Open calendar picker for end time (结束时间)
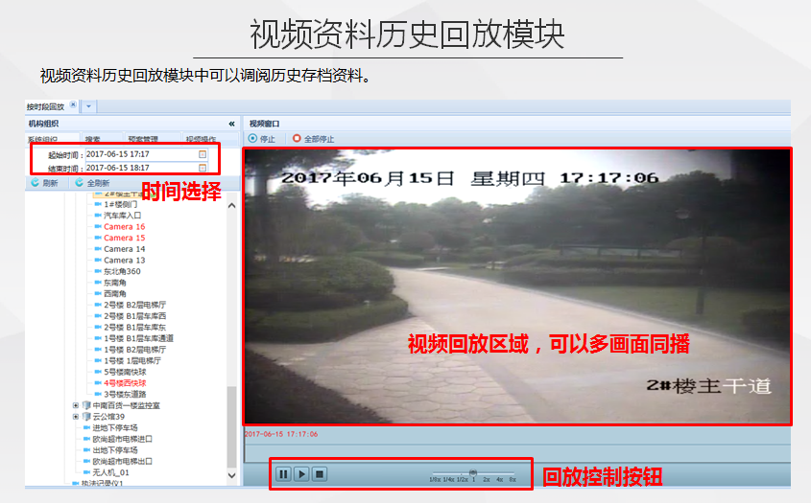 203,167
